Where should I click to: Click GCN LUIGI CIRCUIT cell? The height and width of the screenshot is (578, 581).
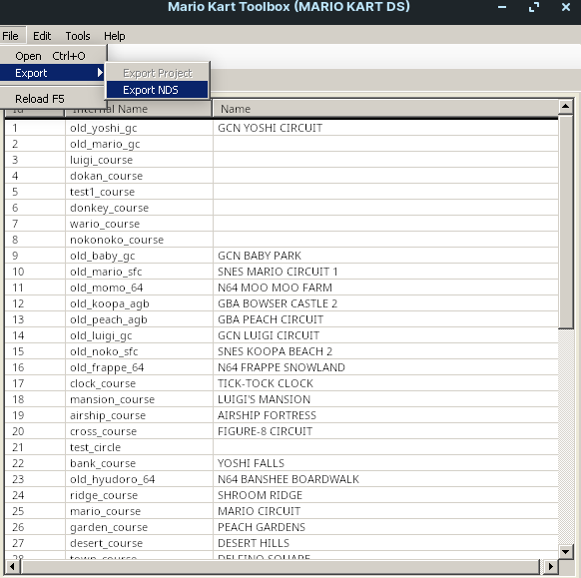click(x=385, y=335)
